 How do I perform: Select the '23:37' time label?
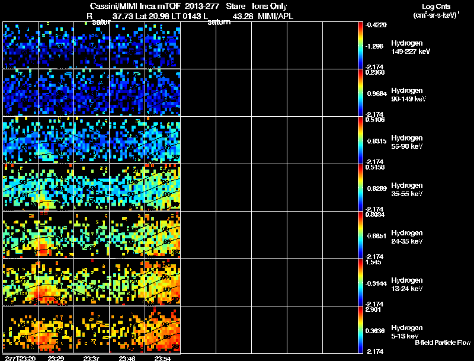(x=91, y=358)
